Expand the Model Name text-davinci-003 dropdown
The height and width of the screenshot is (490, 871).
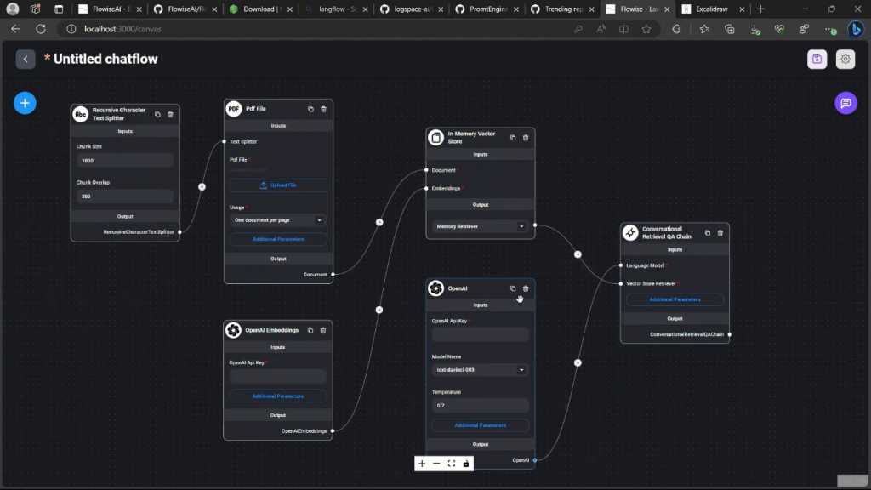[480, 369]
